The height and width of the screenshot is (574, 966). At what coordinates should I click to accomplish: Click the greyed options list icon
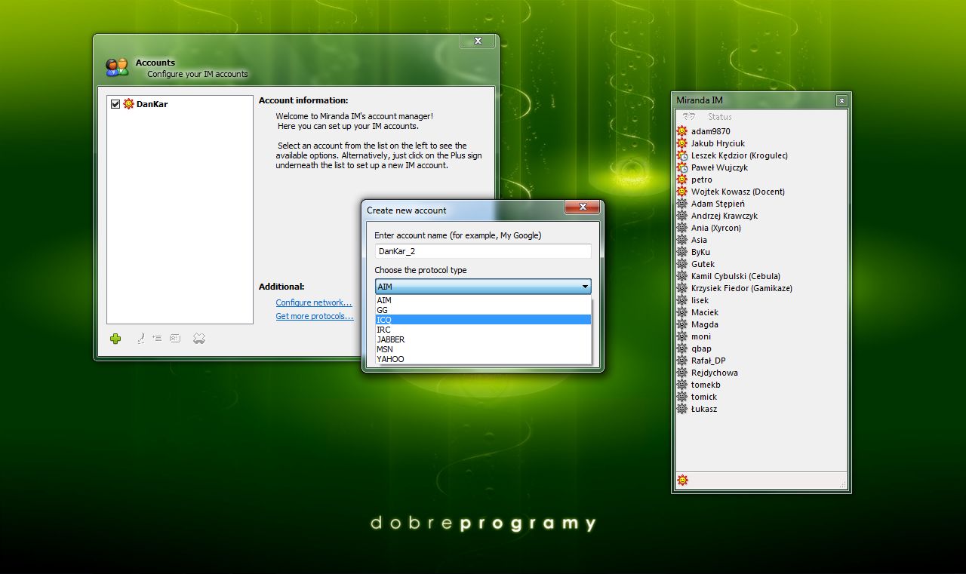coord(157,339)
